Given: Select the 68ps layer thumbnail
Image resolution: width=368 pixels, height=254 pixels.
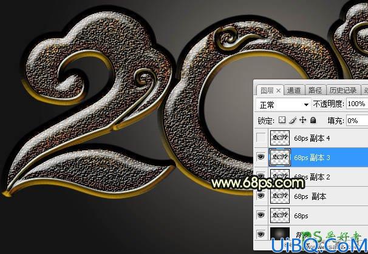Looking at the screenshot, I should pyautogui.click(x=280, y=215).
